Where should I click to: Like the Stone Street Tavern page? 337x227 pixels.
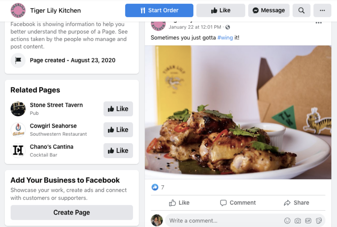click(x=118, y=109)
